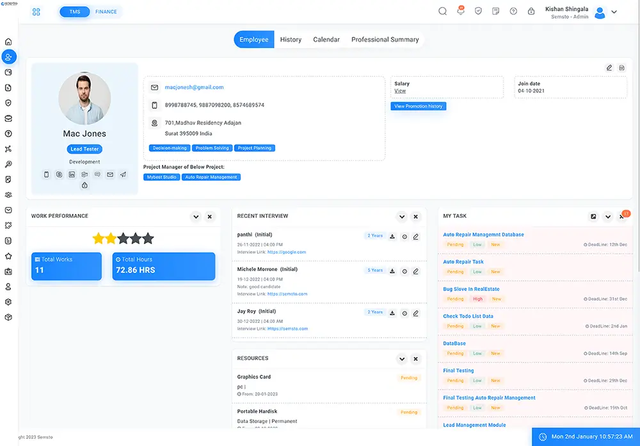Open the notifications bell in the header

point(460,11)
